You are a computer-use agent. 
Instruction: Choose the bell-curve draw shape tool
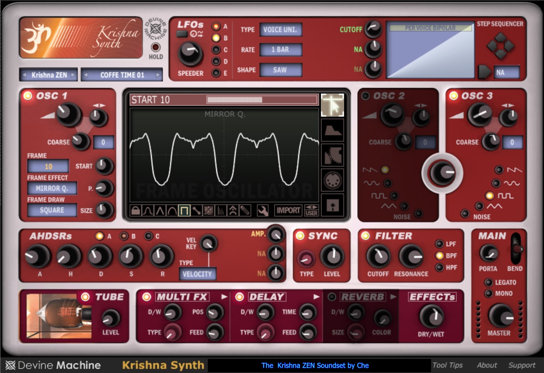click(148, 211)
